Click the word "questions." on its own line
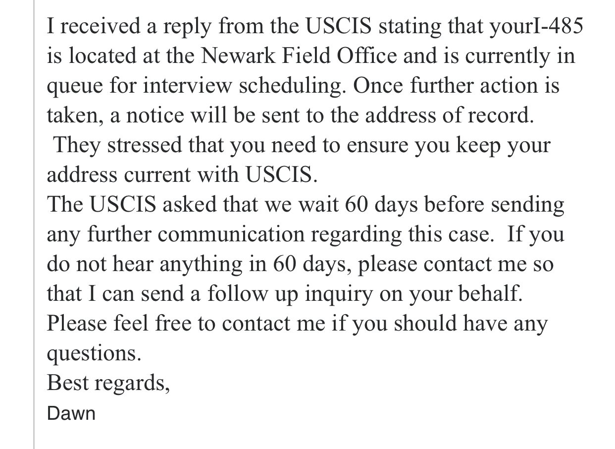Viewport: 615px width, 449px height. [91, 353]
